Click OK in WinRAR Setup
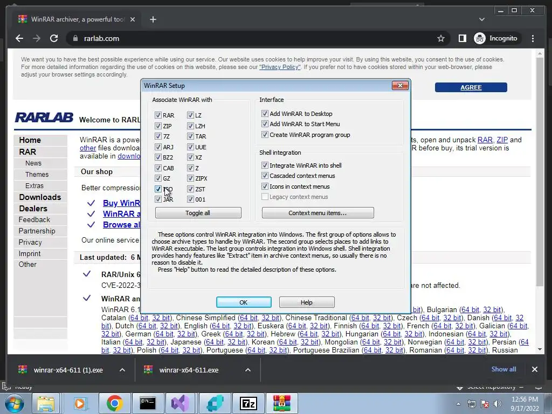 point(244,302)
